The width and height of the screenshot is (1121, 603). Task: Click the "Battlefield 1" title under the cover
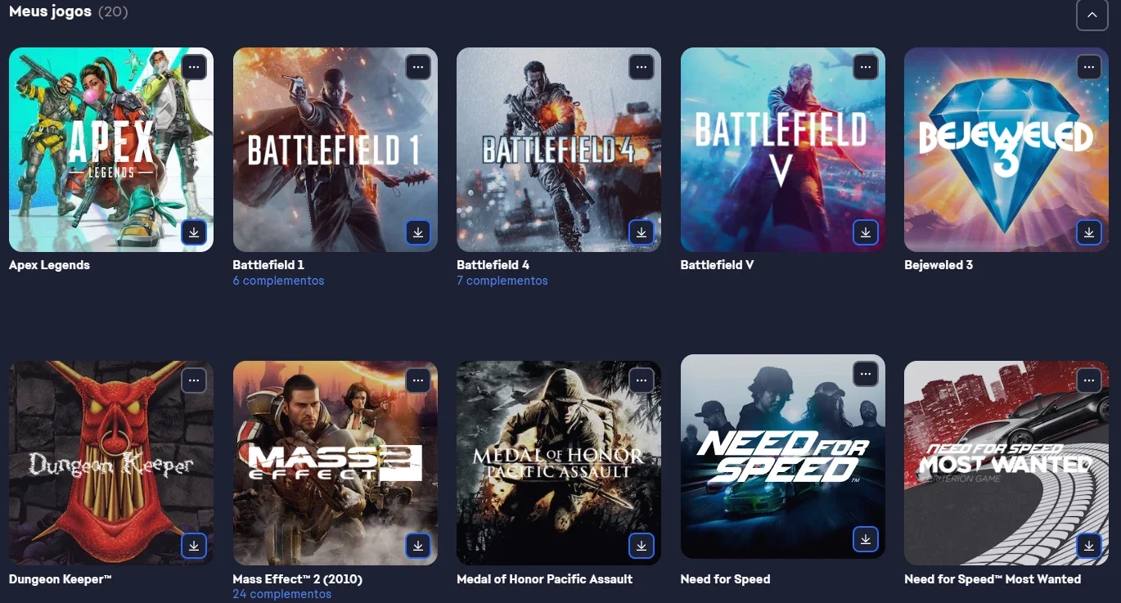click(x=268, y=265)
